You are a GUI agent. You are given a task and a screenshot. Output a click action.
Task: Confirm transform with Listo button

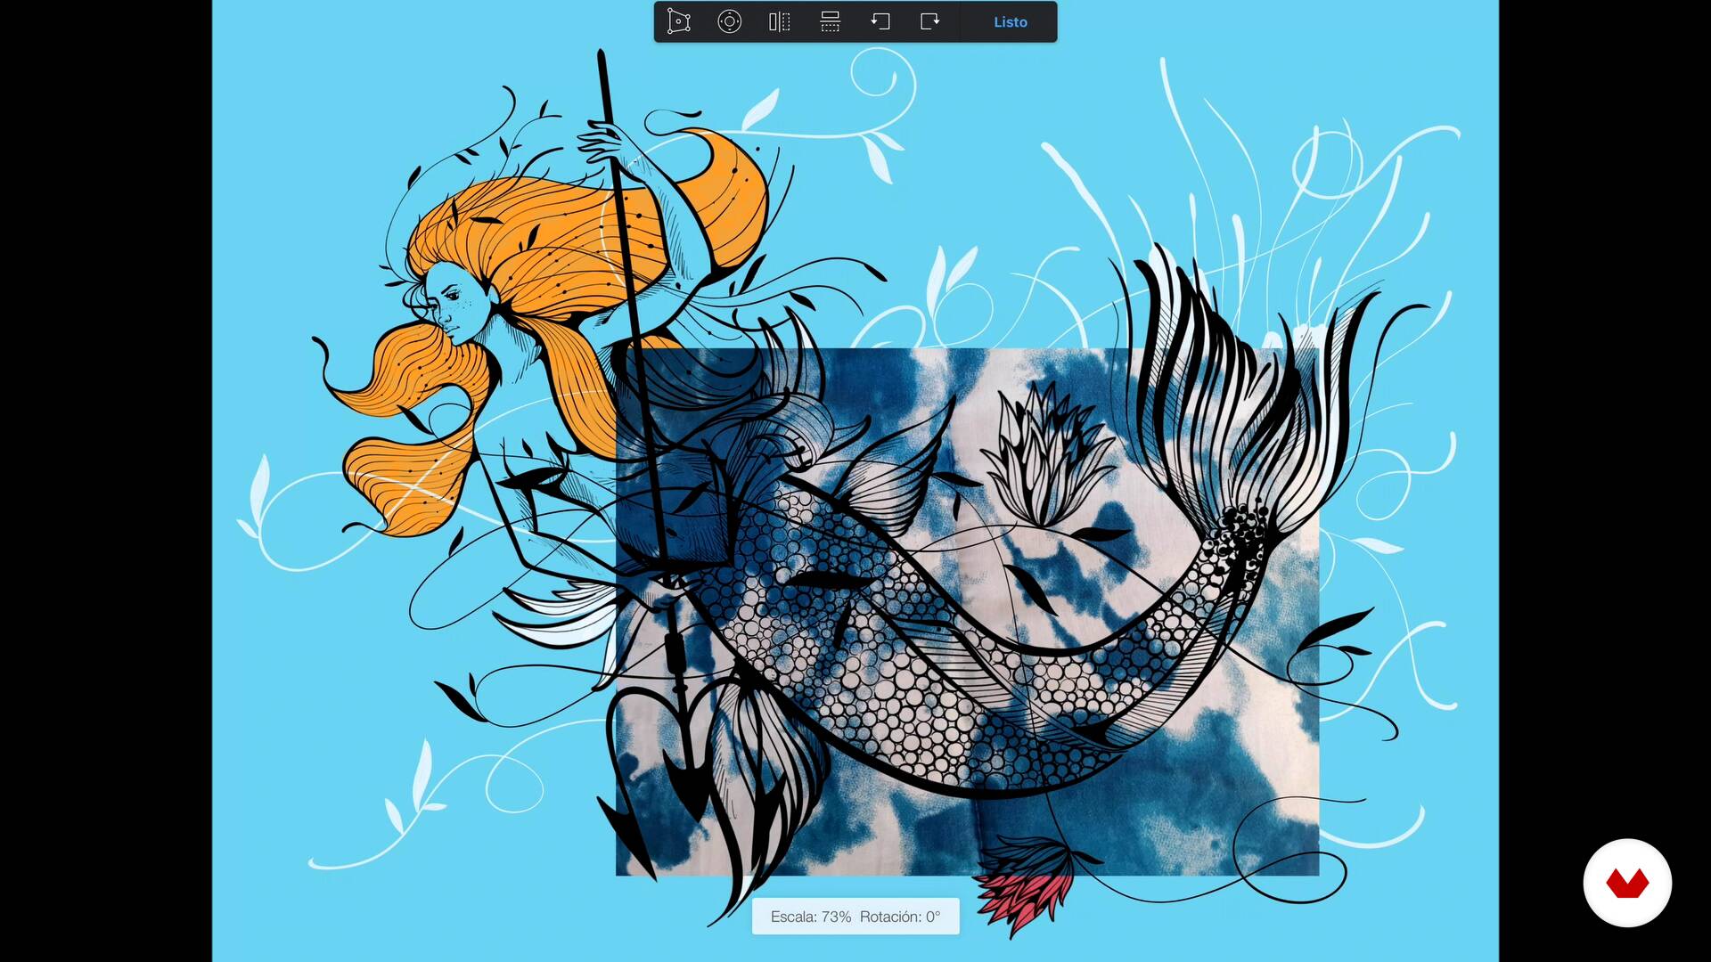click(1011, 22)
